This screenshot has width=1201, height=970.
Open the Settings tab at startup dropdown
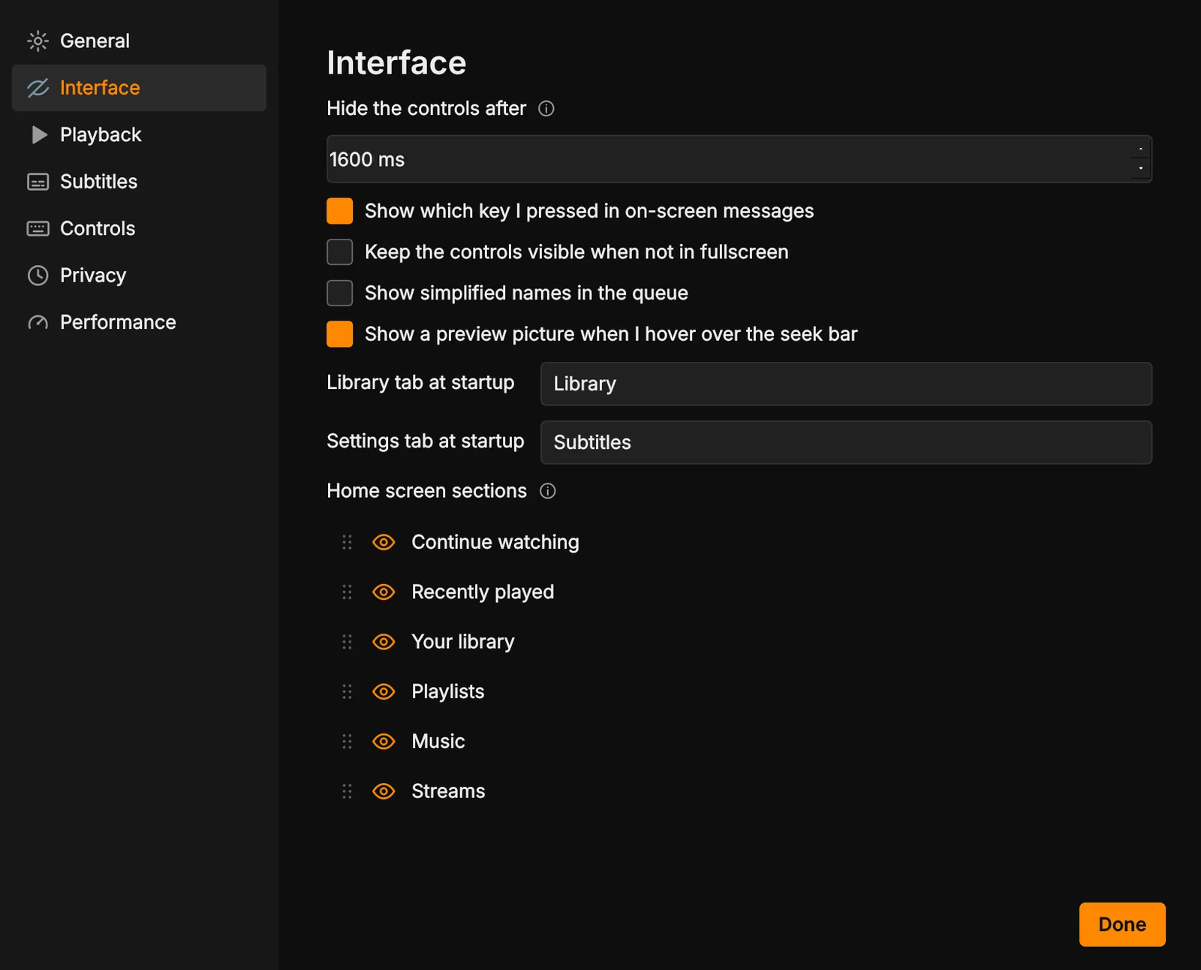846,442
